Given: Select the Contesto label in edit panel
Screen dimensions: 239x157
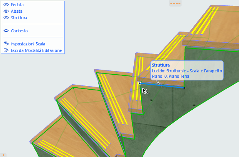Looking at the screenshot, I should point(19,31).
